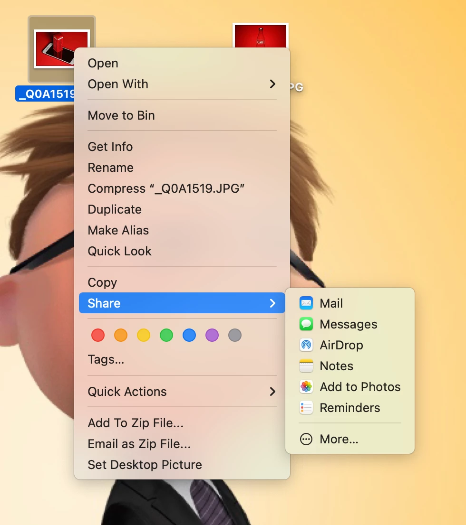Share via Mail label

331,303
